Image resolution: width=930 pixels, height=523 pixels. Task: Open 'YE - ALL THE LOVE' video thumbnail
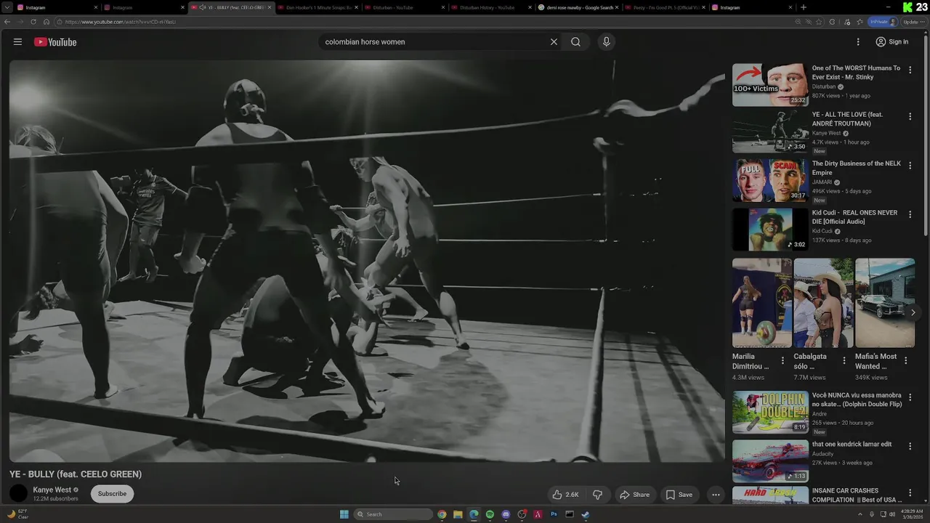pos(770,131)
